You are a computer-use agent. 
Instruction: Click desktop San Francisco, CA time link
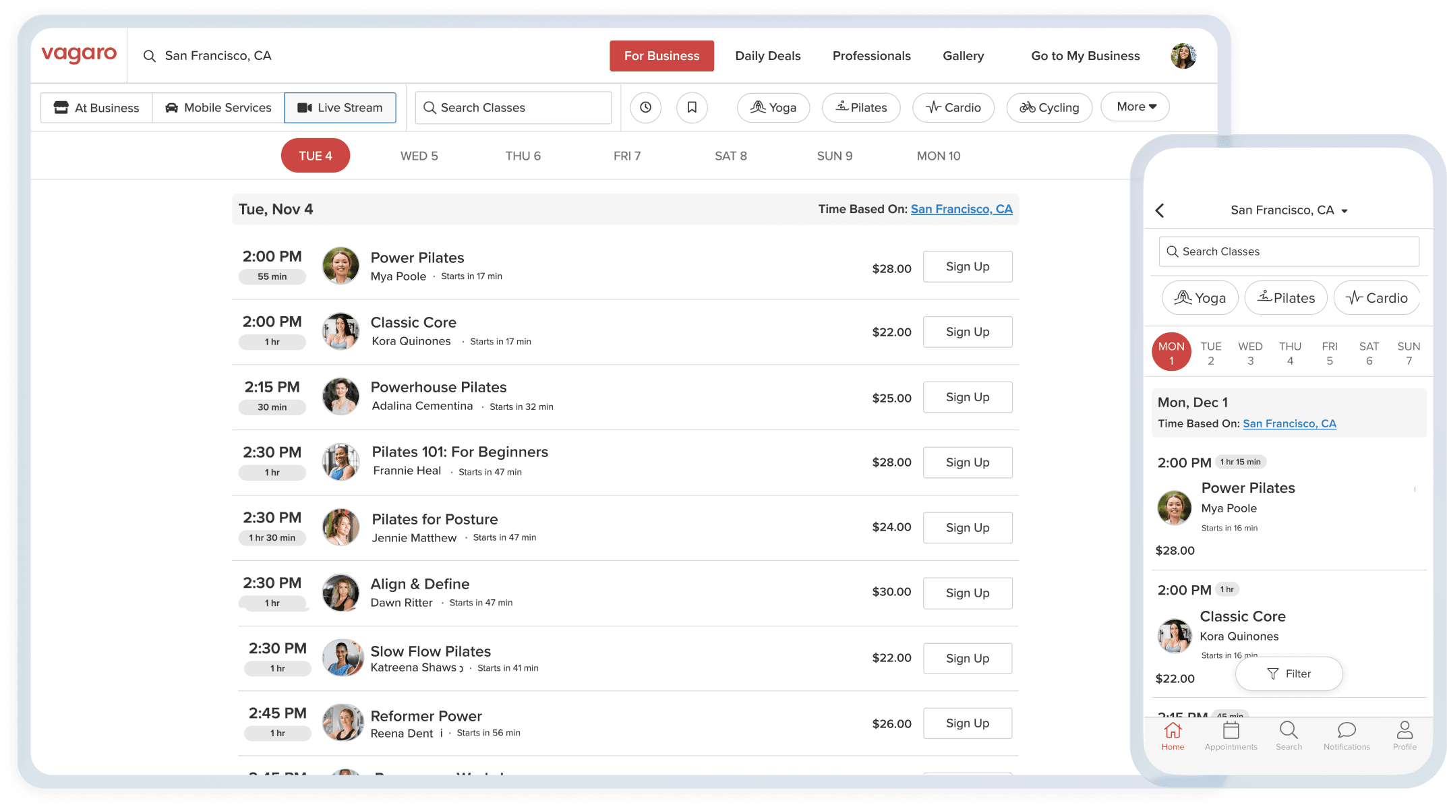pos(961,209)
